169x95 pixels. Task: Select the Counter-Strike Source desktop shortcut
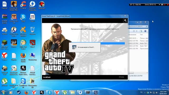click(x=14, y=32)
